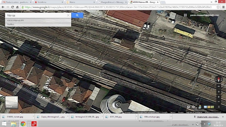Expand the imagery strip with the chevrons
Image resolution: width=226 pixels, height=127 pixels.
[219, 107]
